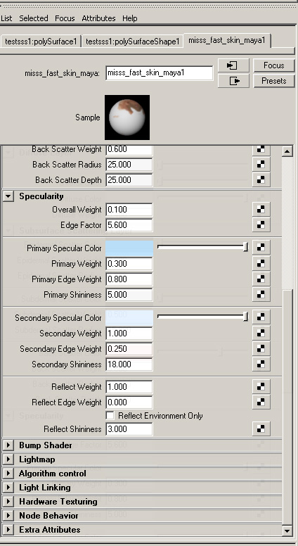Image resolution: width=298 pixels, height=546 pixels.
Task: Click the Secondary Weight input field
Action: click(129, 334)
